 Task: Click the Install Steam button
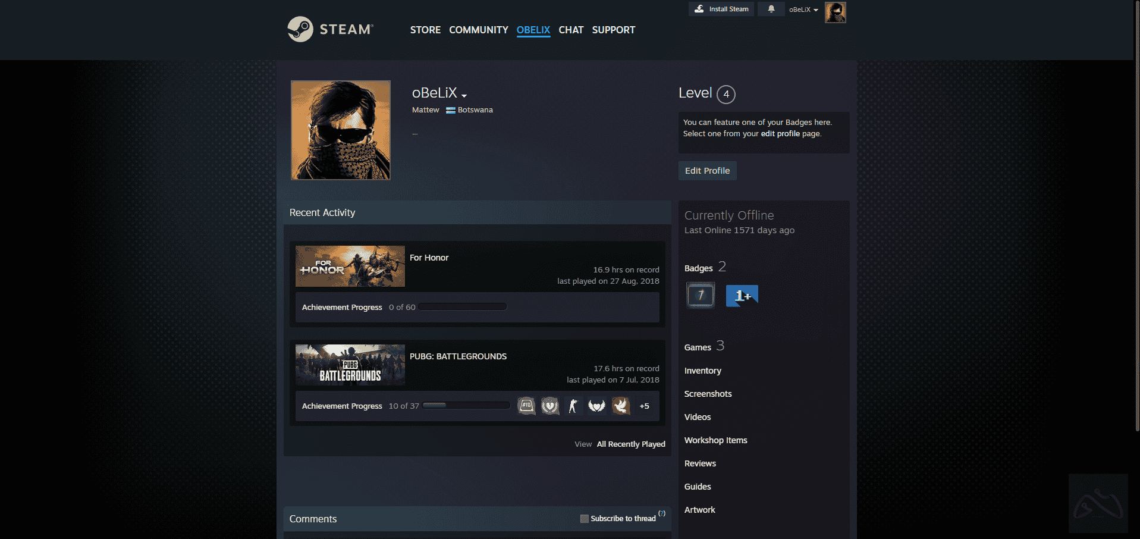pos(721,9)
